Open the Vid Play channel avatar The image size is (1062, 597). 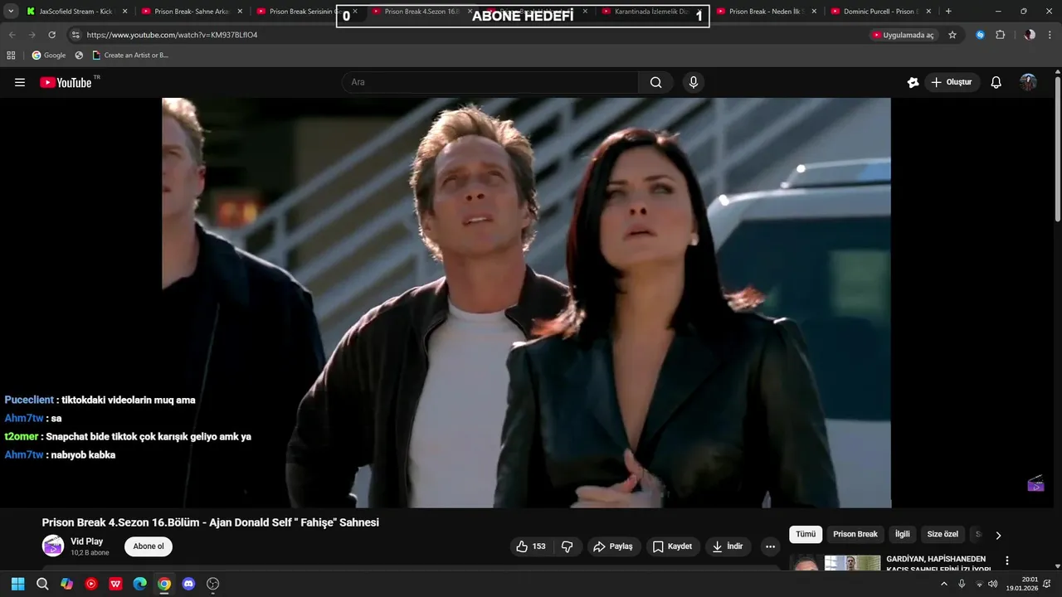click(x=53, y=546)
